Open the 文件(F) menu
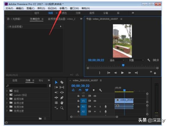Viewport: 169px width, 126px height. pos(10,8)
